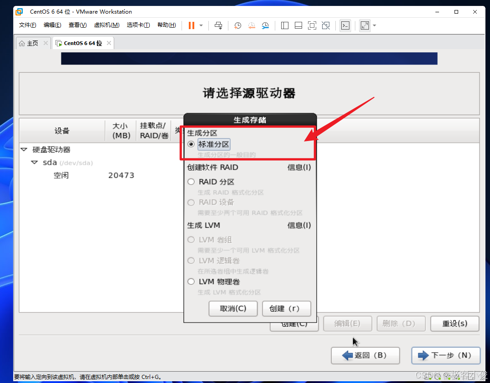Select the LVM 卷组 radio button
490x383 pixels.
[x=191, y=240]
